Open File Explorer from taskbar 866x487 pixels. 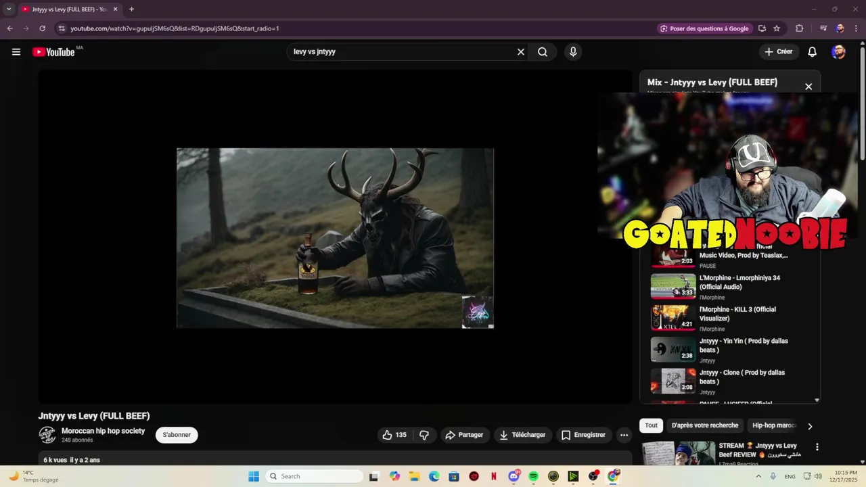pos(414,476)
